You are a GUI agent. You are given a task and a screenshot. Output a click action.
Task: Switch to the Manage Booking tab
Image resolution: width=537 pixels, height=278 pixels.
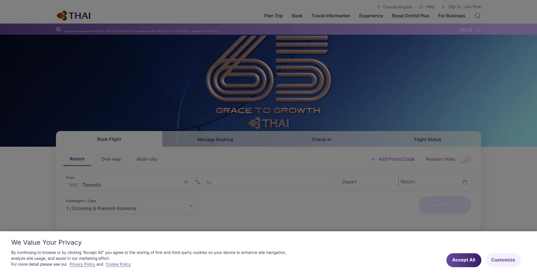click(215, 139)
